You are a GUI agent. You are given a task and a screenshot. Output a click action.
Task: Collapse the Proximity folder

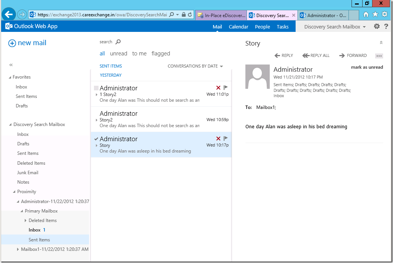(14, 192)
